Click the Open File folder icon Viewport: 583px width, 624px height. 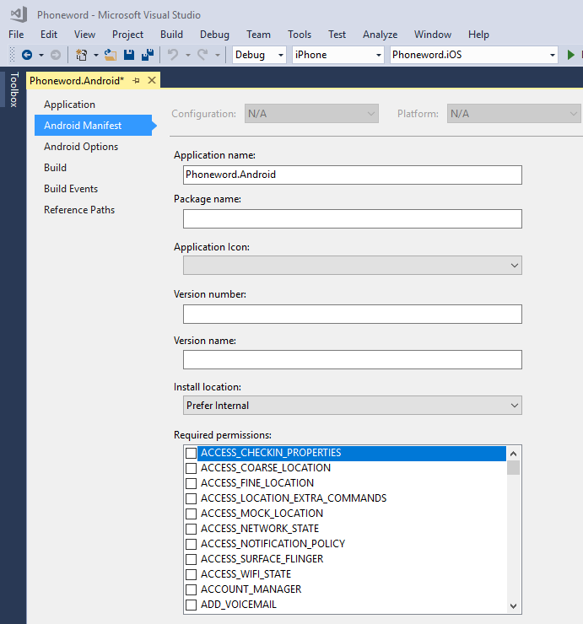110,55
